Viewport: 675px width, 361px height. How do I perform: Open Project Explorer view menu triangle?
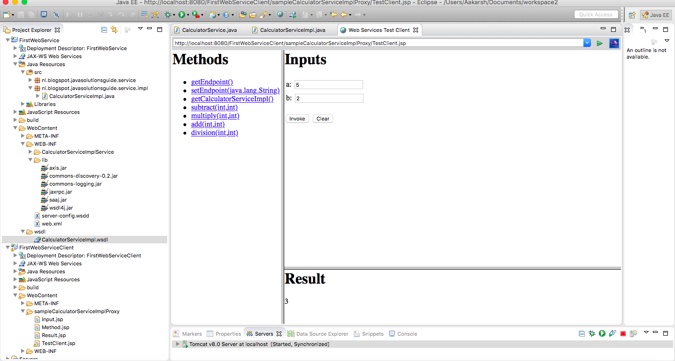pyautogui.click(x=140, y=29)
